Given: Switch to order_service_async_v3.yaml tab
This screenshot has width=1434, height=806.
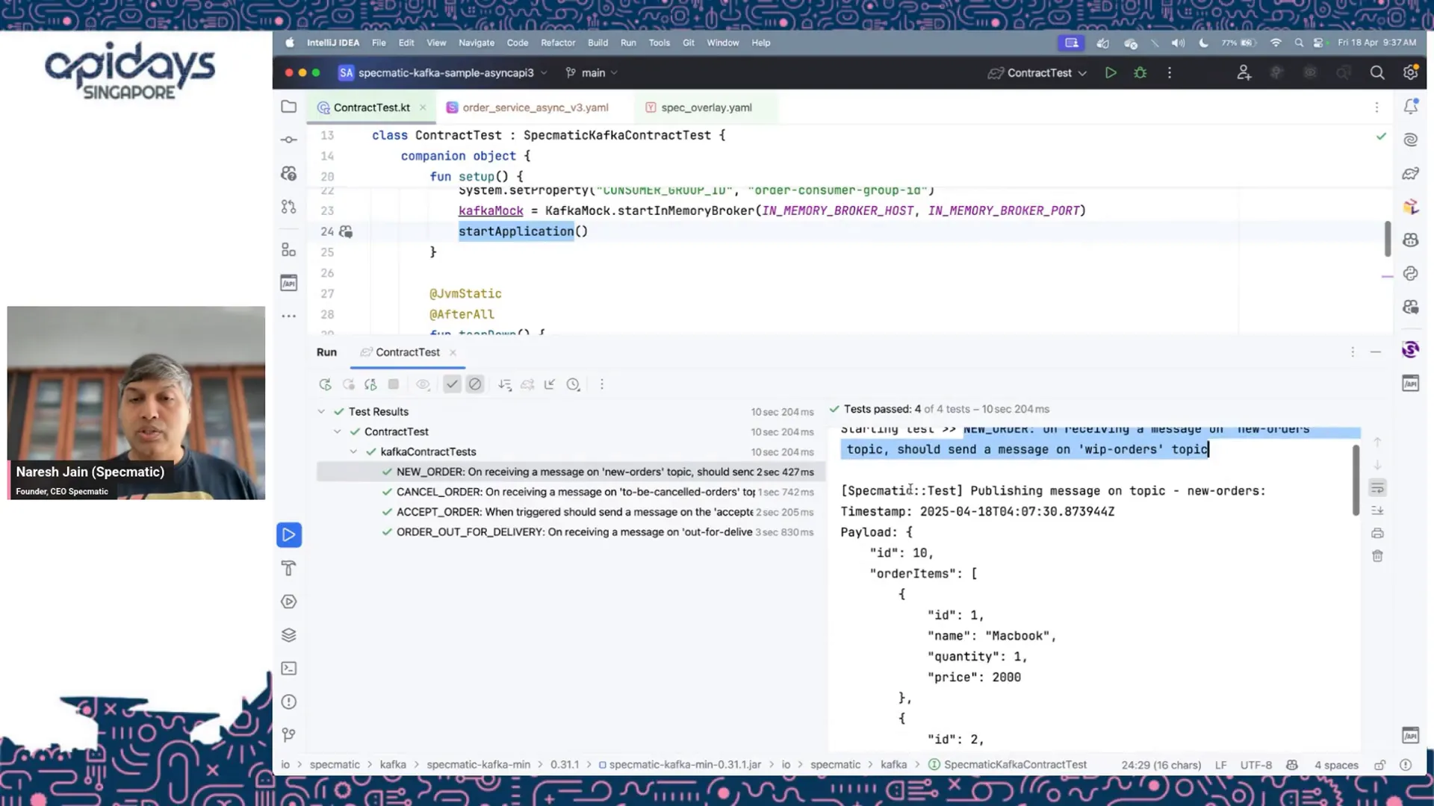Looking at the screenshot, I should pos(535,107).
